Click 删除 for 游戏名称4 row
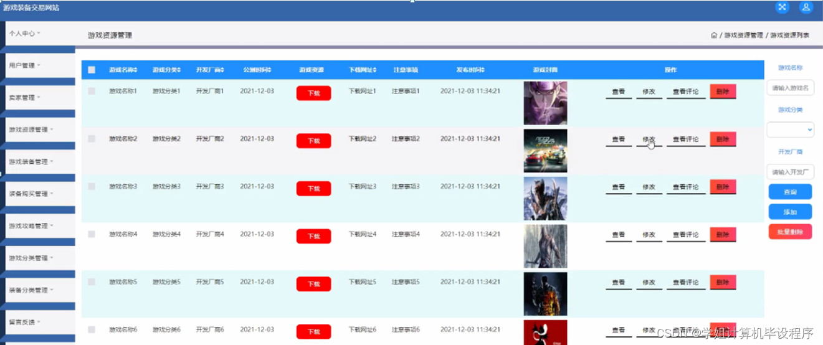The width and height of the screenshot is (823, 345). (x=723, y=235)
